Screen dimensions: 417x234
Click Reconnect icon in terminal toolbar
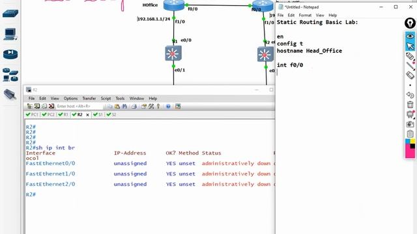[x=44, y=107]
